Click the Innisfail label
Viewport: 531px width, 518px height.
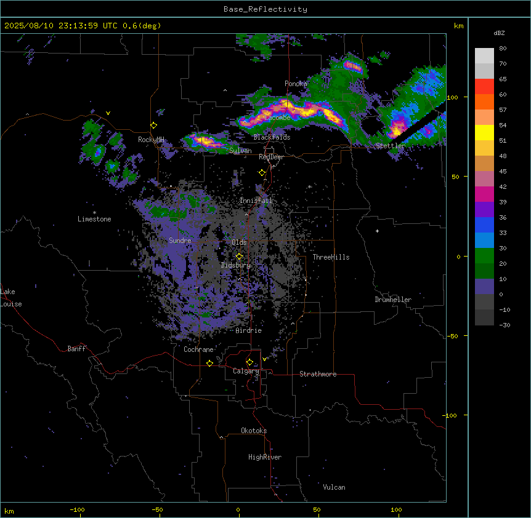click(x=256, y=201)
